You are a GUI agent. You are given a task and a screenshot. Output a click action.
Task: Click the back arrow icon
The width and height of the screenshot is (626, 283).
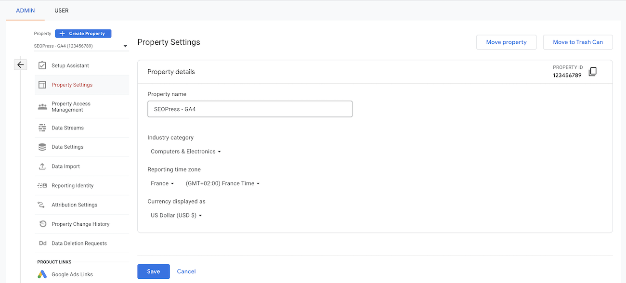tap(20, 64)
